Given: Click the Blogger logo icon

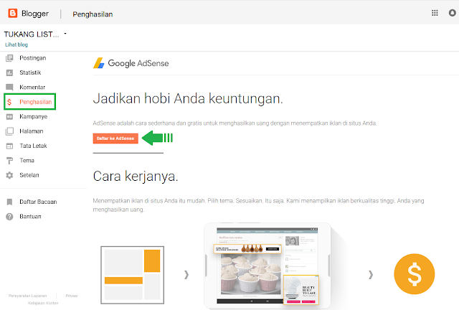Looking at the screenshot, I should 13,13.
